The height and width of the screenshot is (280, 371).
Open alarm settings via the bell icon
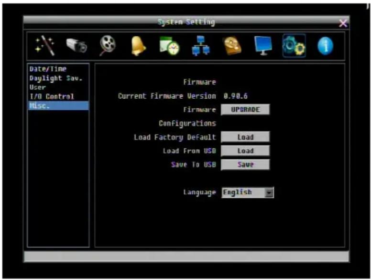pos(139,46)
